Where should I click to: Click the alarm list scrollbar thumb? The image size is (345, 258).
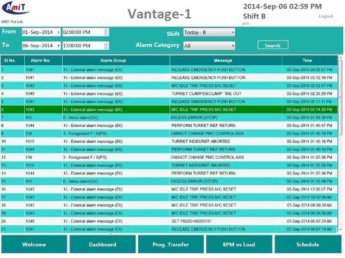pyautogui.click(x=340, y=97)
